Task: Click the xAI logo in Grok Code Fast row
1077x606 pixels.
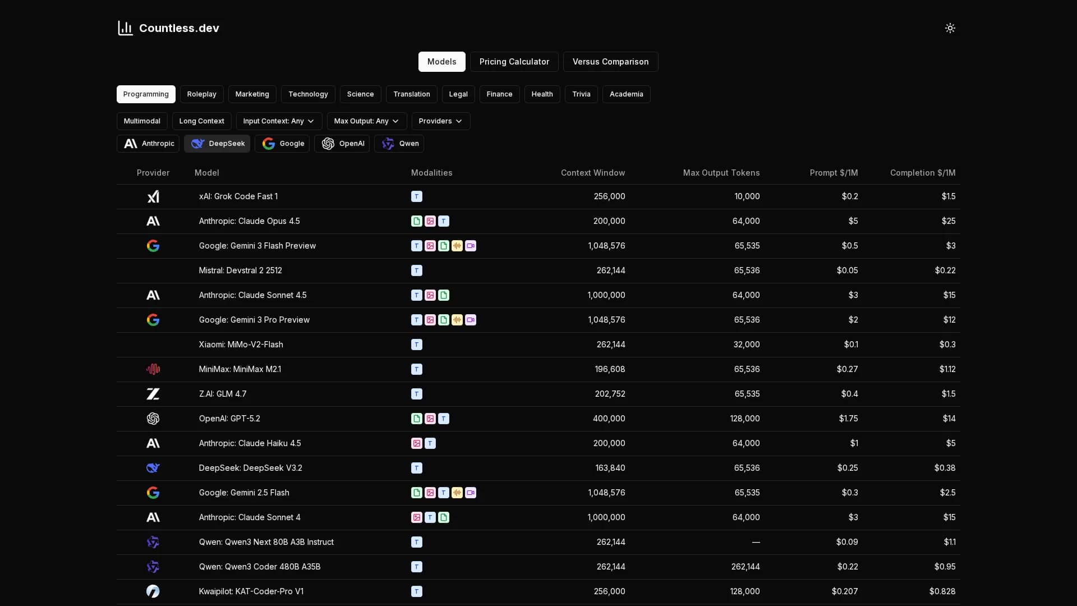Action: click(x=153, y=196)
